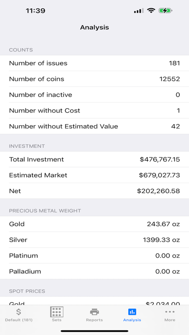The image size is (189, 335).
Task: Select the Gold 243.67 oz row
Action: pos(94,224)
